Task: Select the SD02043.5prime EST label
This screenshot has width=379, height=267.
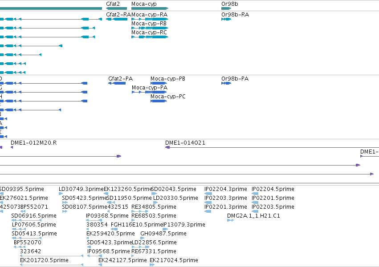Action: pyautogui.click(x=174, y=189)
